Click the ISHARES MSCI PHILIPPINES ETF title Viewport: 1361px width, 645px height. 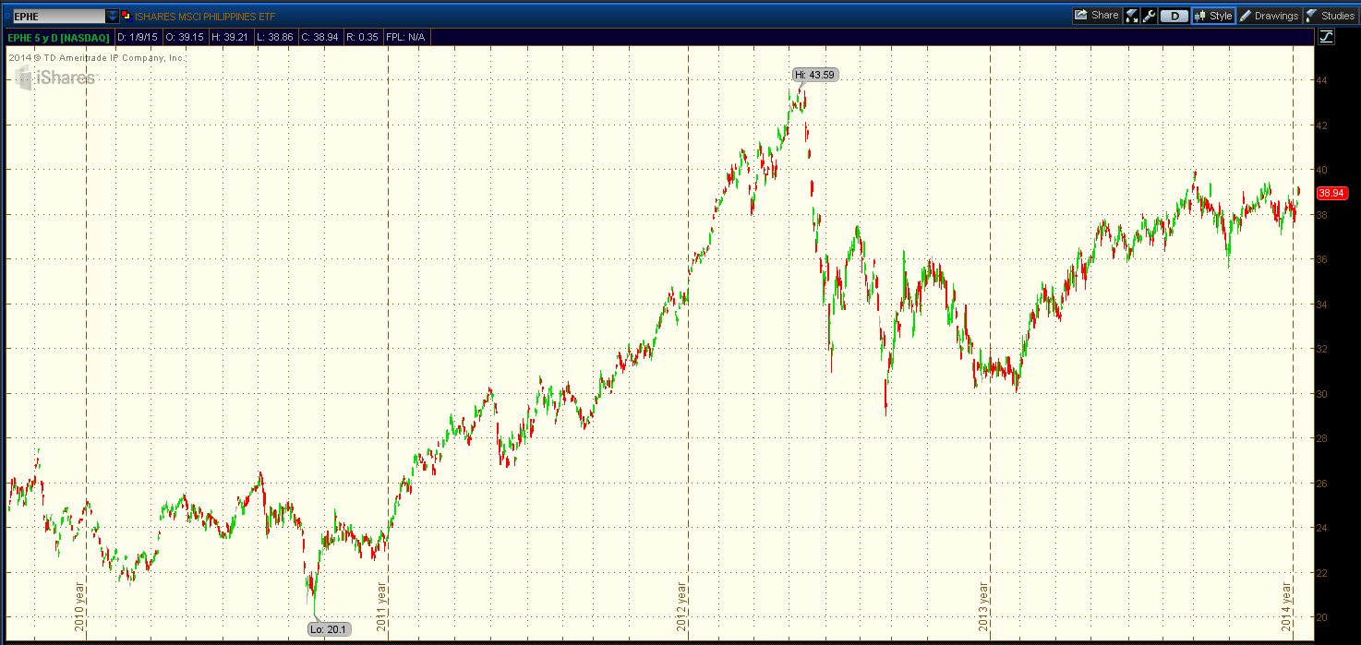coord(205,17)
